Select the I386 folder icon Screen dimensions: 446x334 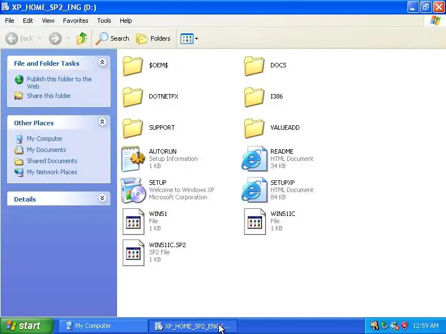tap(254, 97)
